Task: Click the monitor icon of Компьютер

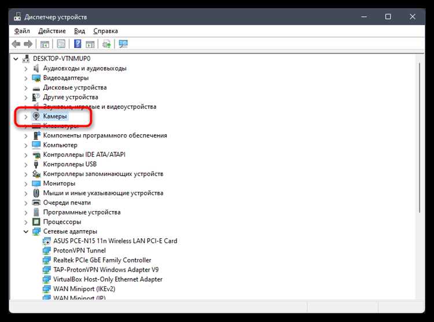Action: click(36, 145)
